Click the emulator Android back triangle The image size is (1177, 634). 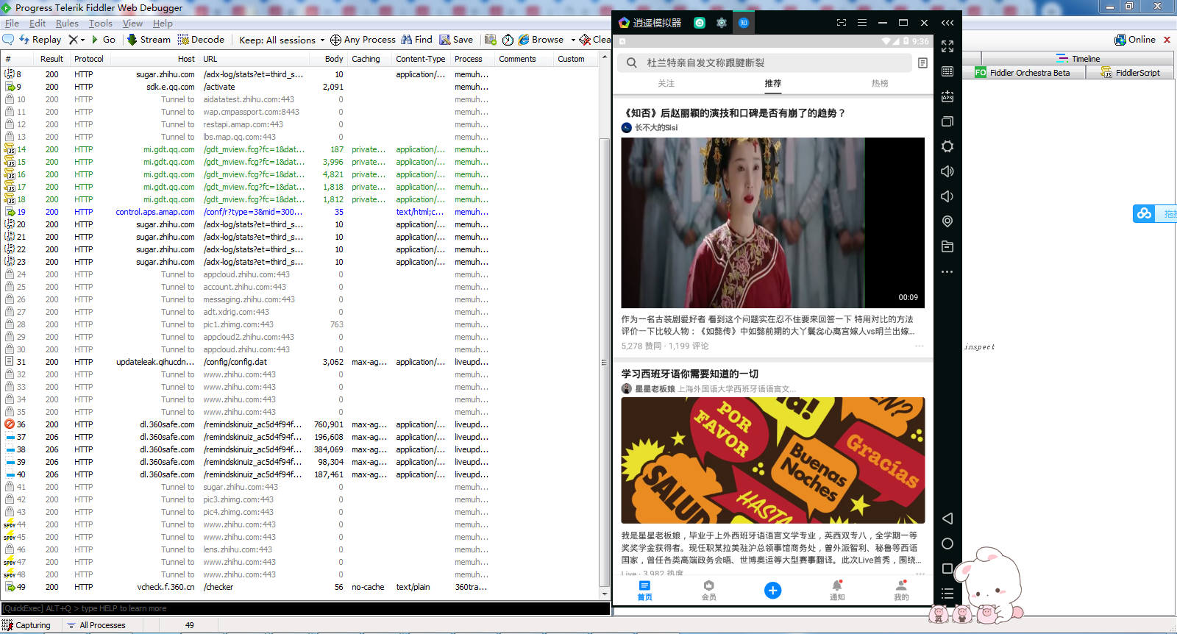tap(947, 519)
